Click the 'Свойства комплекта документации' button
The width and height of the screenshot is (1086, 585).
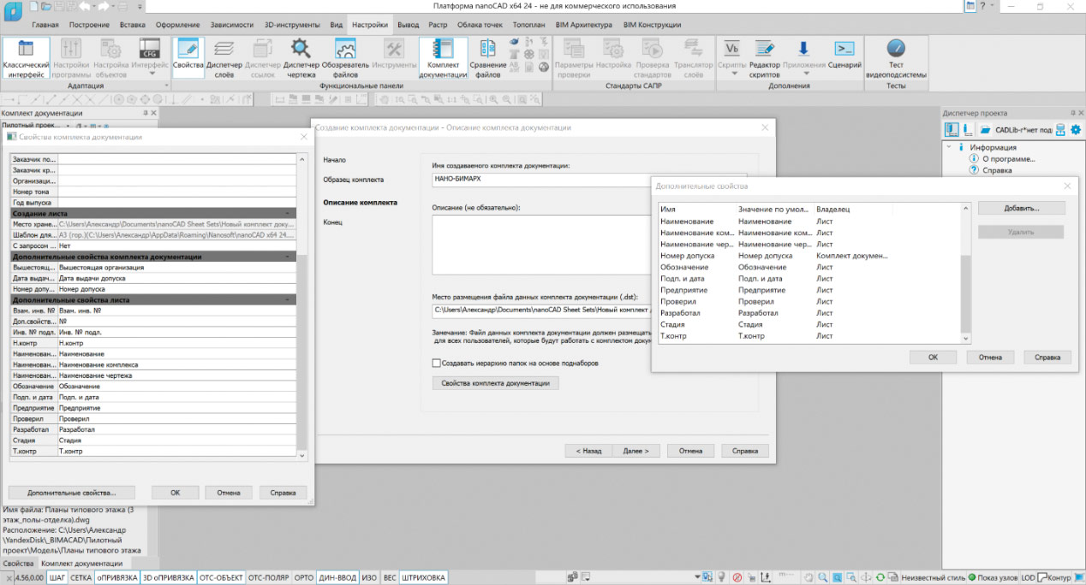pos(496,383)
